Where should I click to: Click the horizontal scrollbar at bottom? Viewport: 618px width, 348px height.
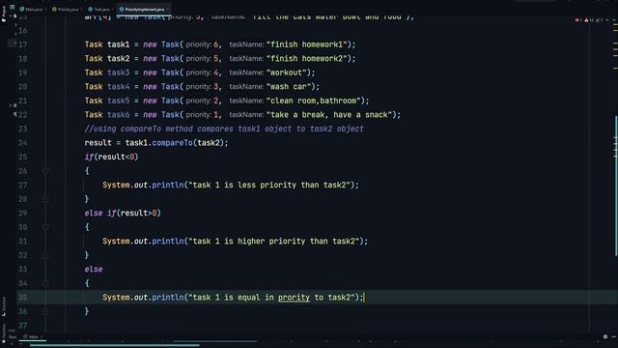coord(114,345)
